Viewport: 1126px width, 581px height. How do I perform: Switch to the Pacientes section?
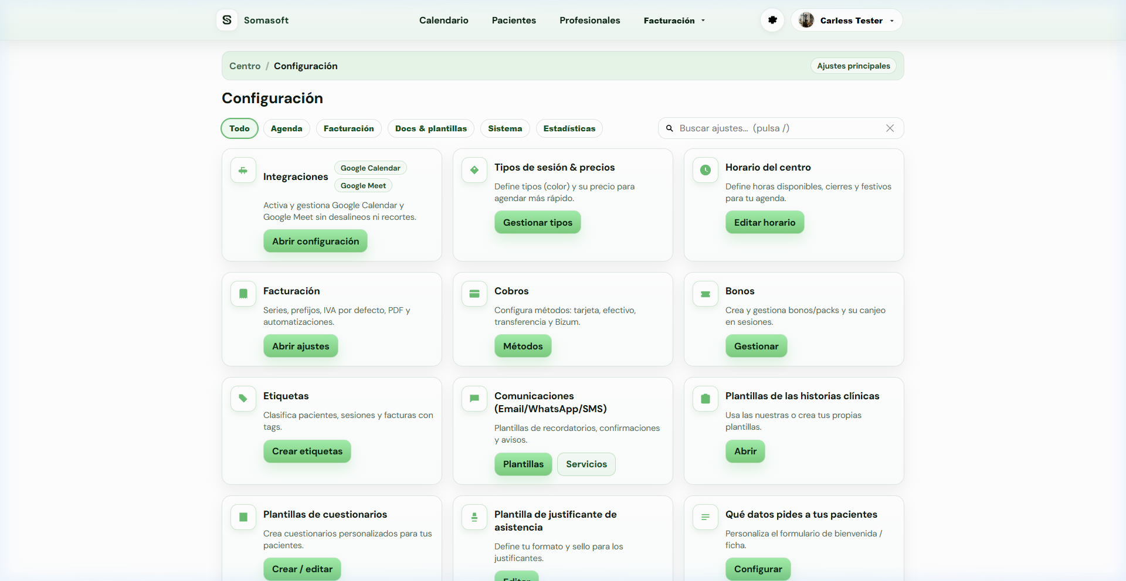[514, 20]
